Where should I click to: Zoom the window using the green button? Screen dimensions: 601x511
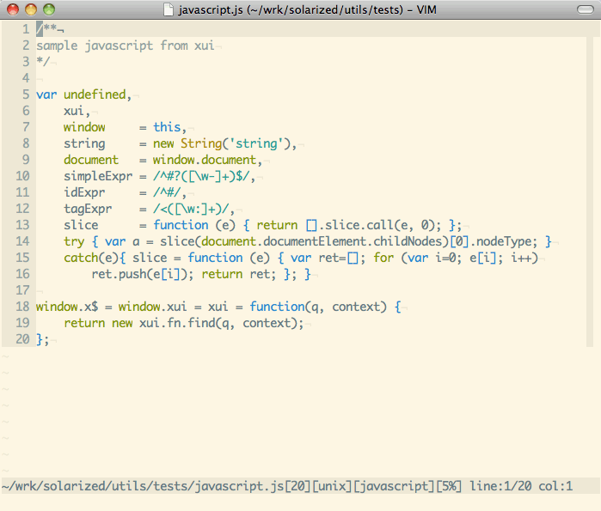[48, 9]
